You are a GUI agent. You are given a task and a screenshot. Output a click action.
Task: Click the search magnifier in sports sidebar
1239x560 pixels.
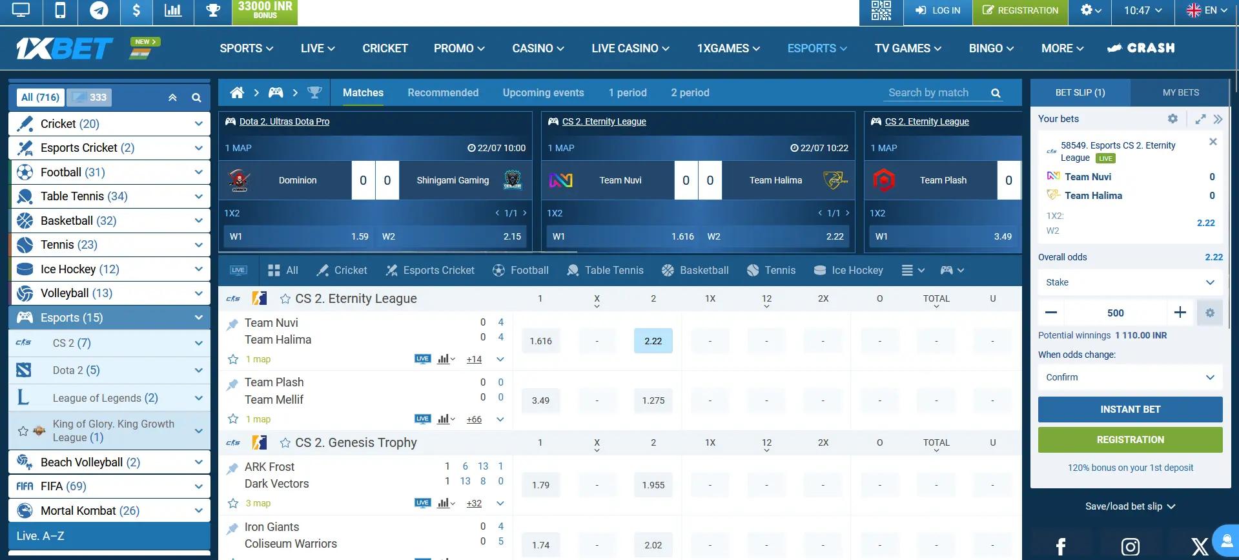click(196, 98)
